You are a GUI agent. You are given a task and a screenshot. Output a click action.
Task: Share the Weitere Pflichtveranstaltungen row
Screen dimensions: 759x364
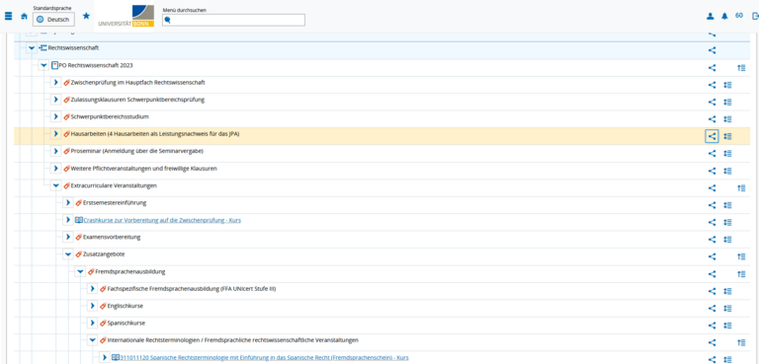click(x=712, y=171)
